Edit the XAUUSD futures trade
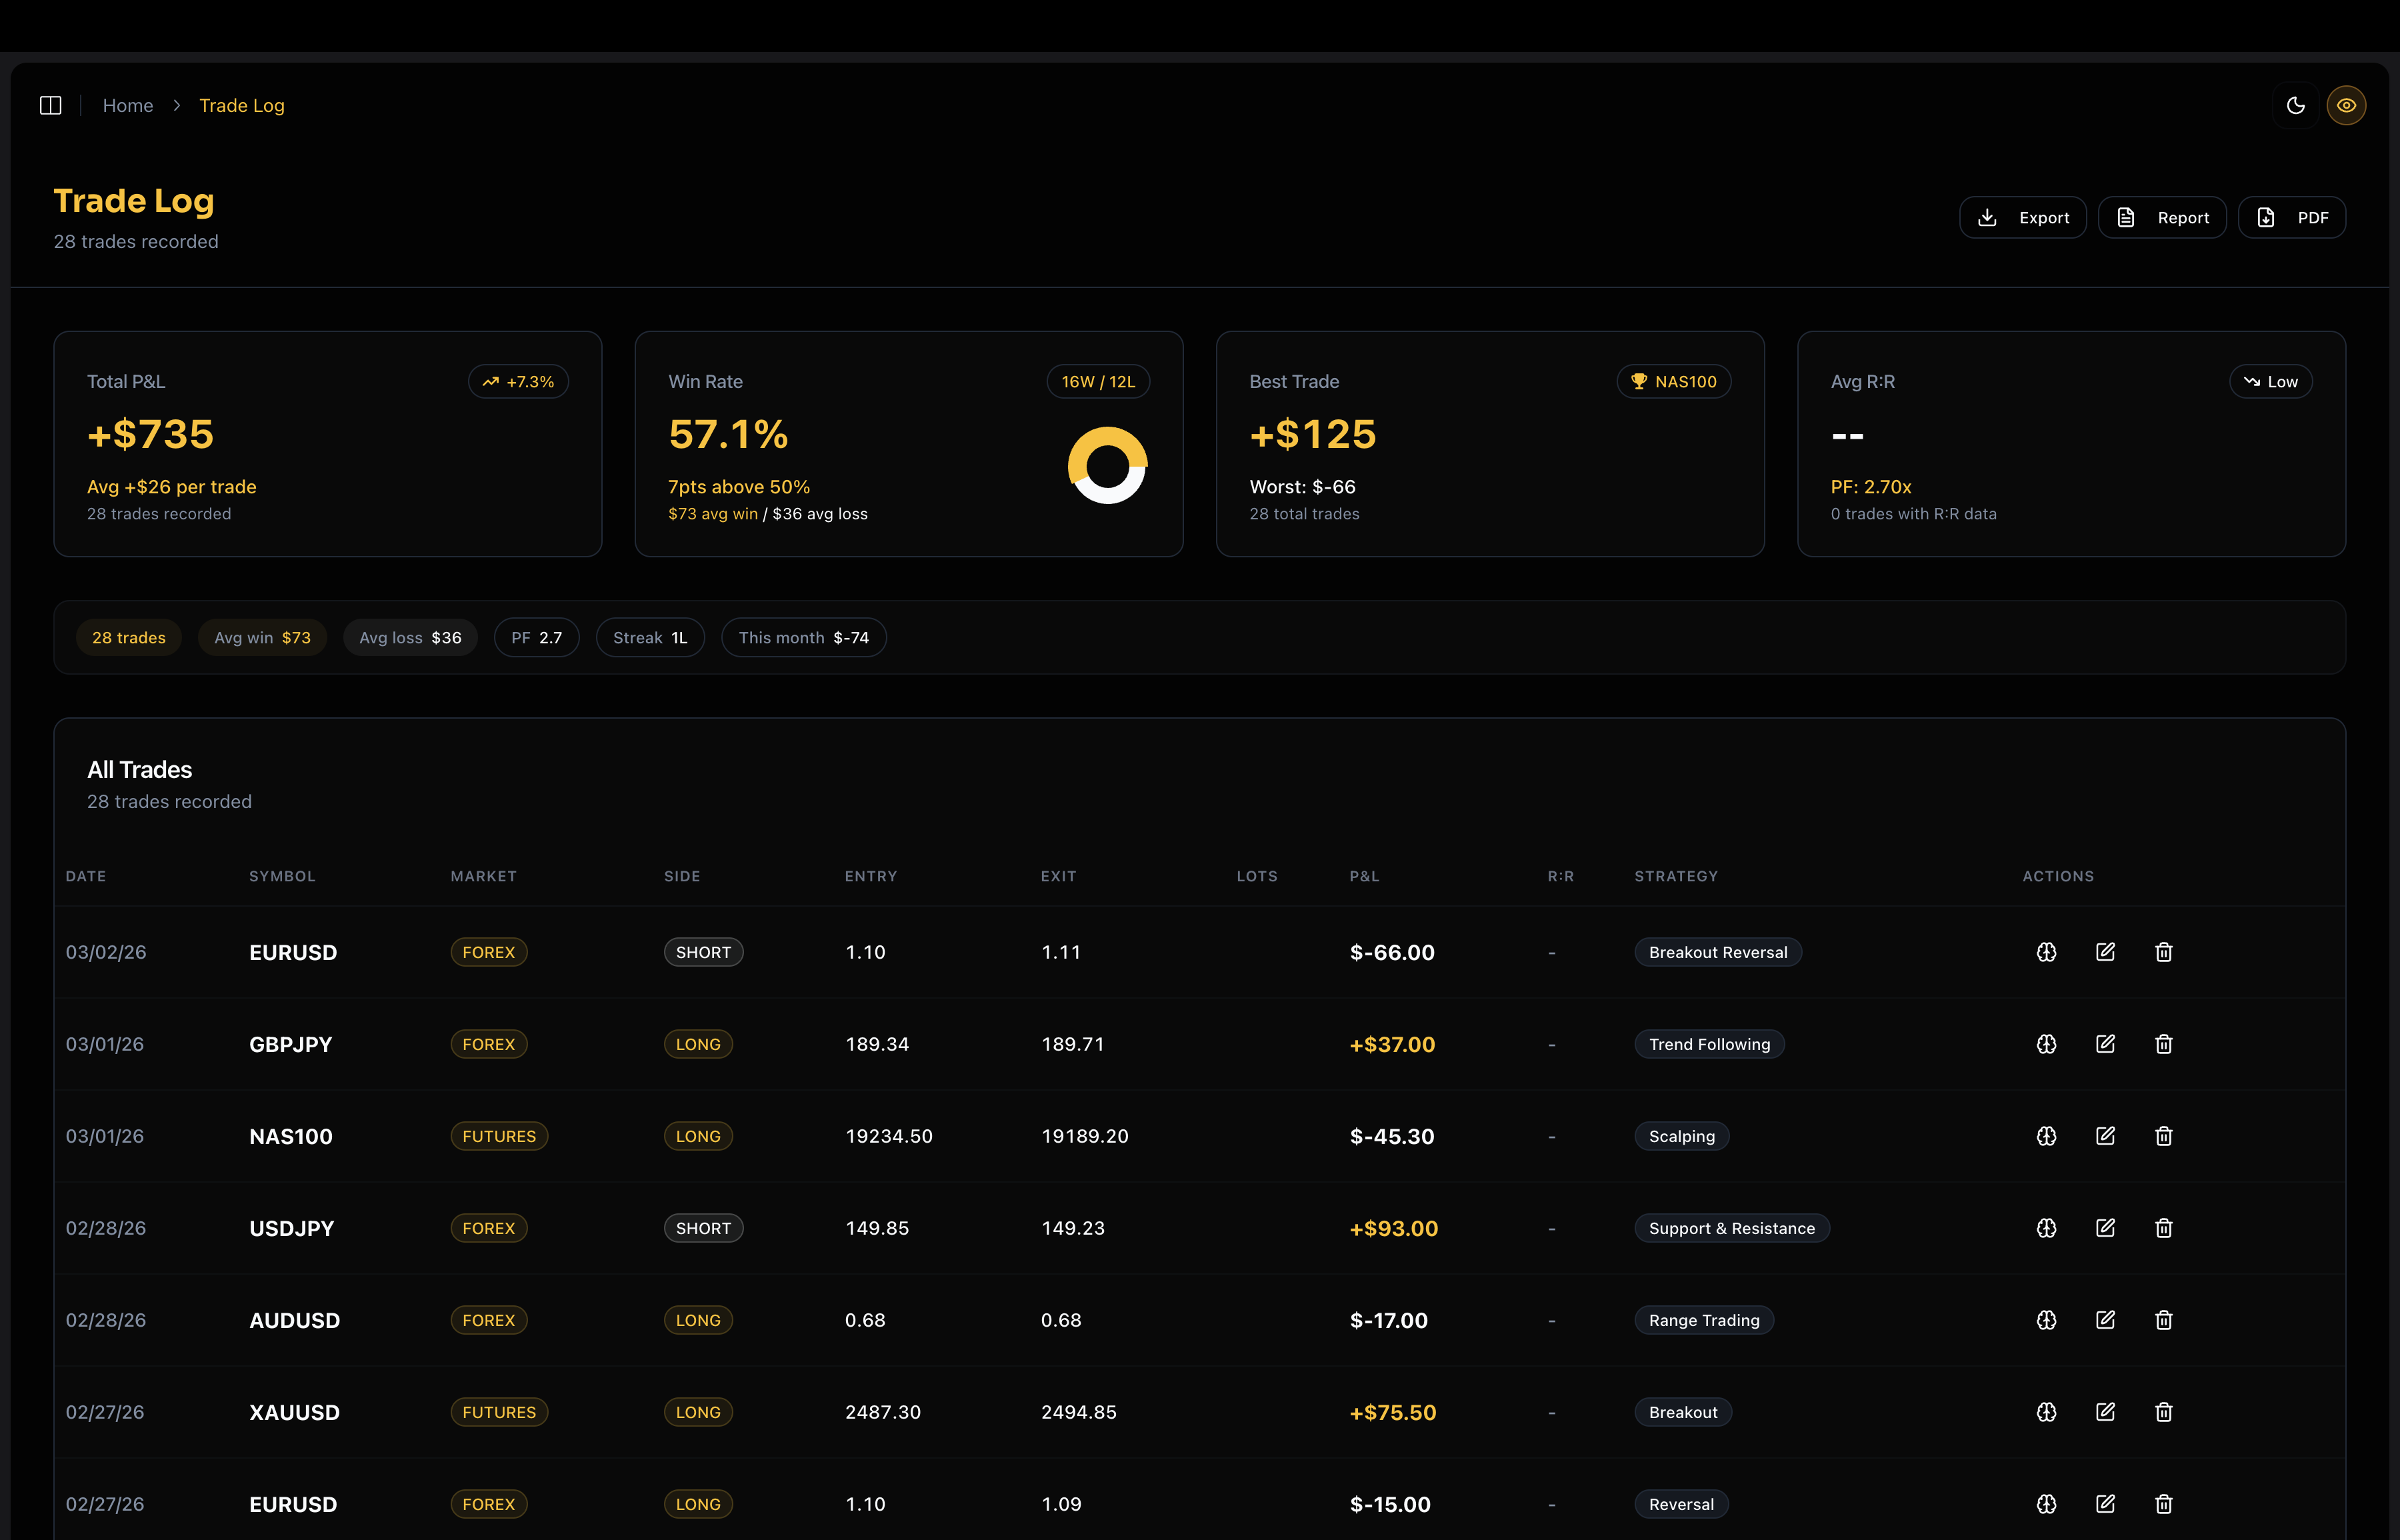Image resolution: width=2400 pixels, height=1540 pixels. point(2105,1412)
